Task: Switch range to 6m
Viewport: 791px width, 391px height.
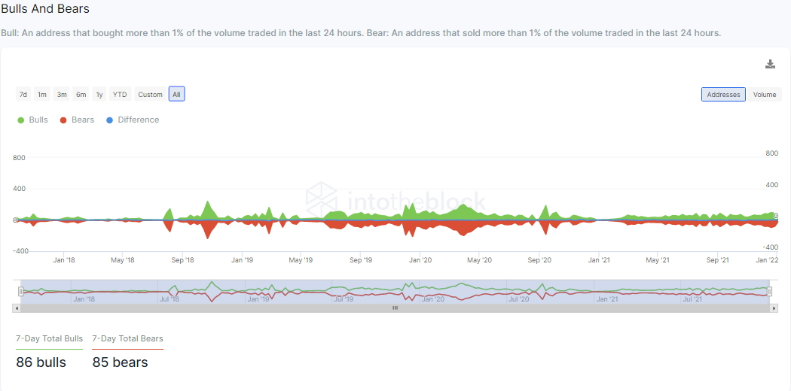Action: click(x=81, y=94)
